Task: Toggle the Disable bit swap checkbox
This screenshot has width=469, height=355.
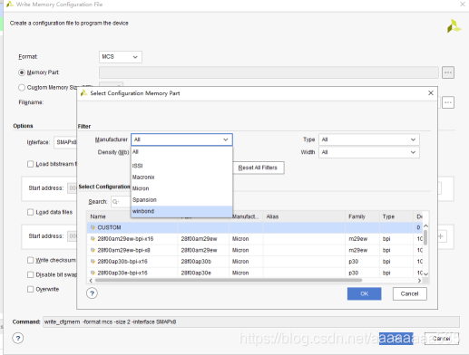Action: pyautogui.click(x=30, y=274)
